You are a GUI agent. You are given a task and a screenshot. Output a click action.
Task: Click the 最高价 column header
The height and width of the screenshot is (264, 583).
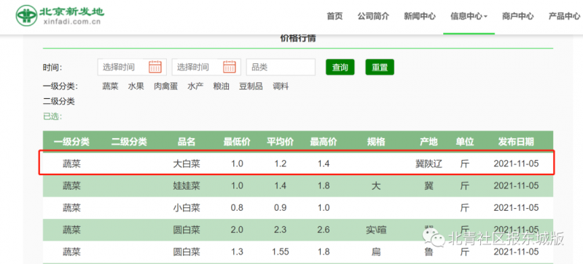[x=324, y=142]
